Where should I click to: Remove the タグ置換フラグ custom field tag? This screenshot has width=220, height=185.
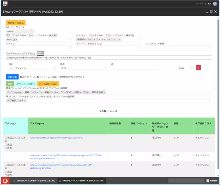point(25,101)
